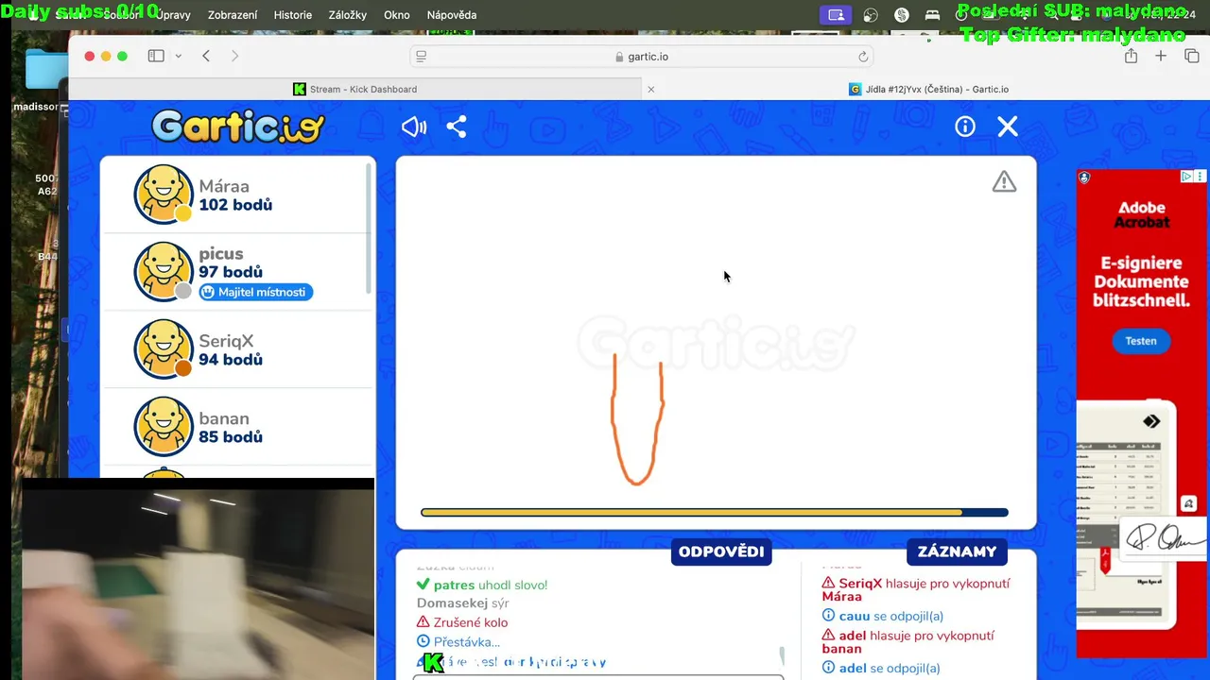Click the purple screen-sharing menu bar icon
This screenshot has width=1210, height=680.
(836, 15)
